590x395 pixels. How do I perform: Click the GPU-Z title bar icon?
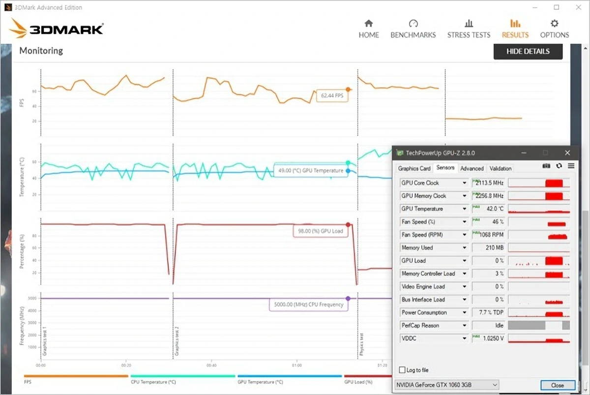[400, 153]
